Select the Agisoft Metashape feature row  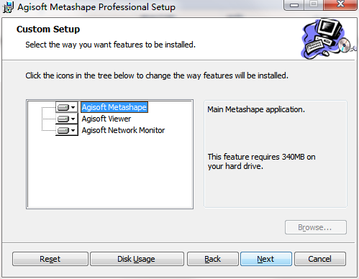pyautogui.click(x=114, y=107)
